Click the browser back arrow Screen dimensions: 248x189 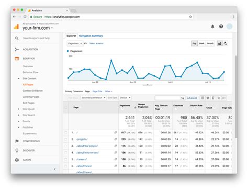14,17
